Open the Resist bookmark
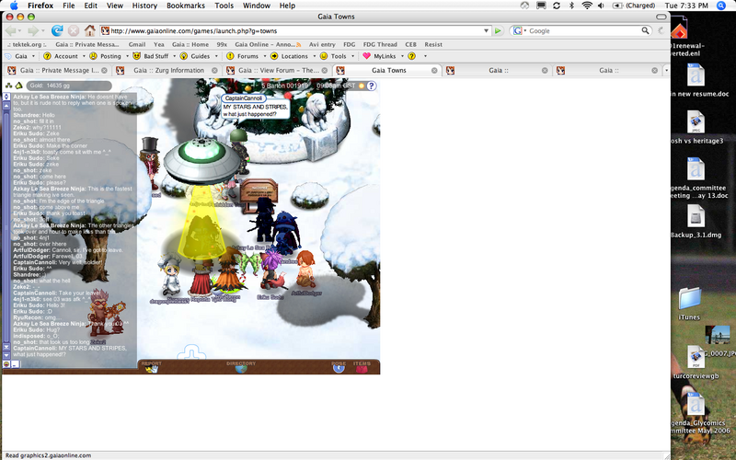This screenshot has width=736, height=460. coord(433,44)
